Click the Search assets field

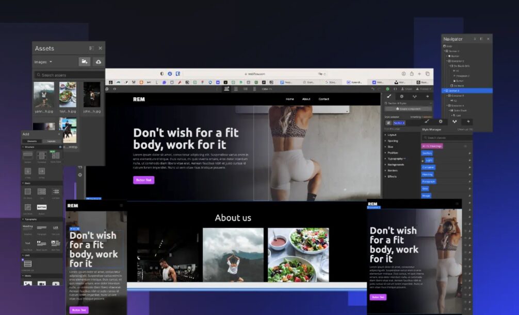click(68, 75)
